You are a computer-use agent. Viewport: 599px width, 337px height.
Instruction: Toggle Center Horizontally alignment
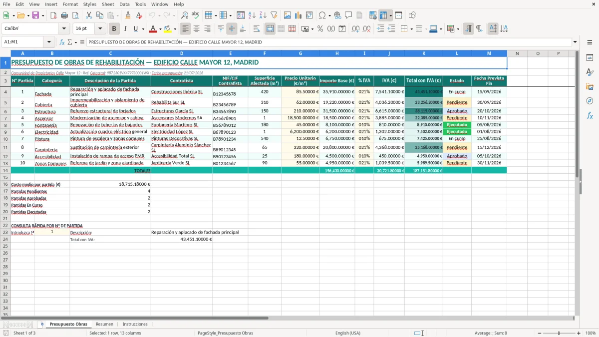point(197,29)
